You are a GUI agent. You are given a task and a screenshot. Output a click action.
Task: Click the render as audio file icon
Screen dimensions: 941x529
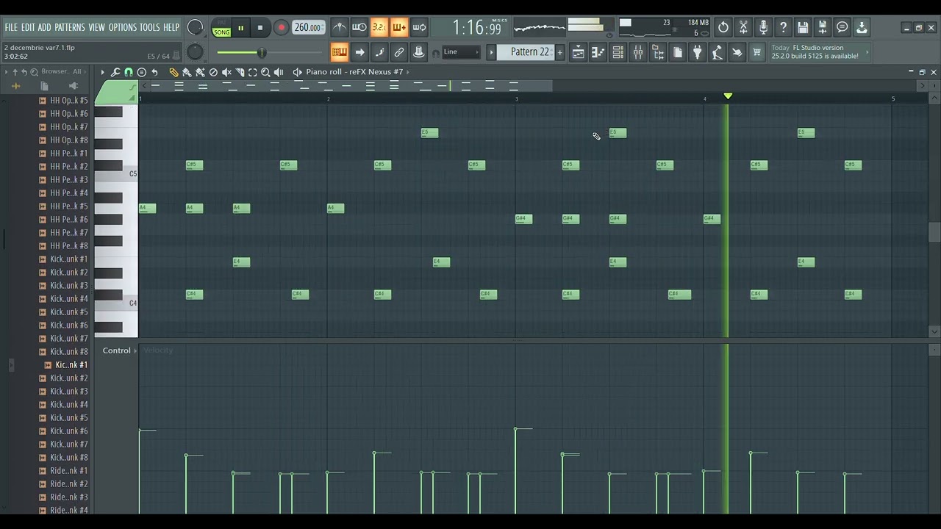823,28
